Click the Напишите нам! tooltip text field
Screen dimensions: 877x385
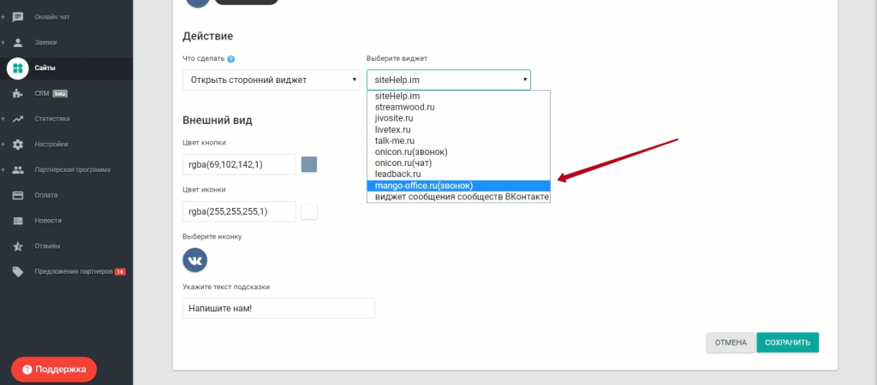(278, 309)
